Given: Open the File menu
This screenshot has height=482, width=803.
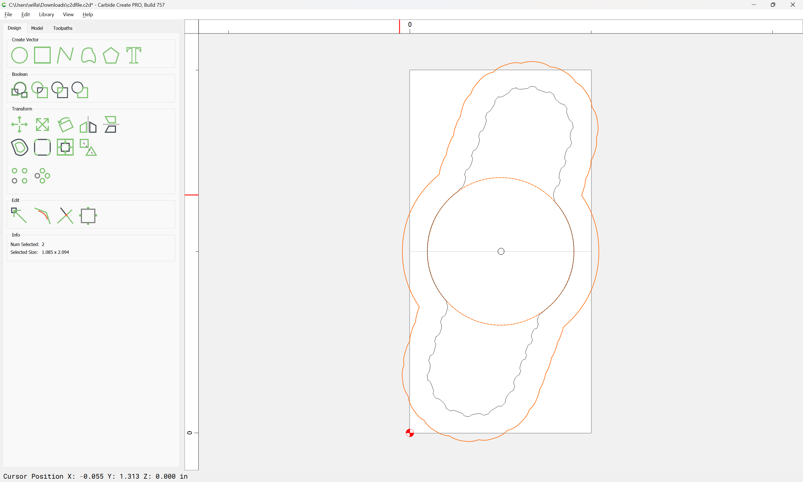Looking at the screenshot, I should click(x=8, y=14).
